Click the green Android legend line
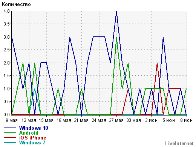The height and width of the screenshot is (147, 196). pos(10,133)
